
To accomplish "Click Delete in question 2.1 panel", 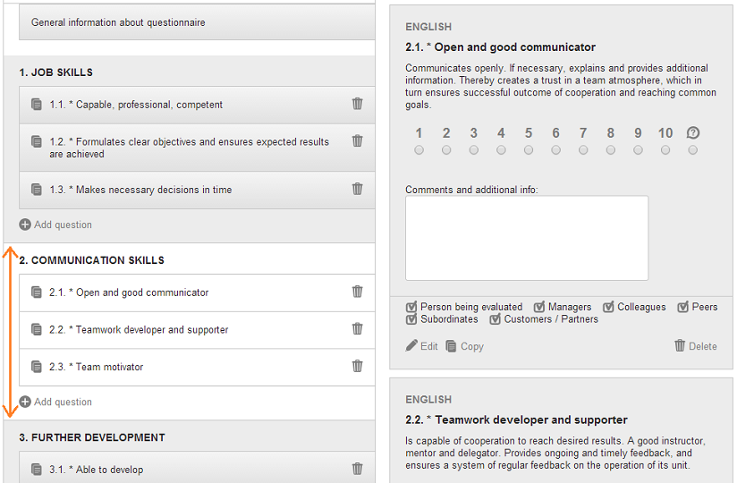I will coord(695,346).
